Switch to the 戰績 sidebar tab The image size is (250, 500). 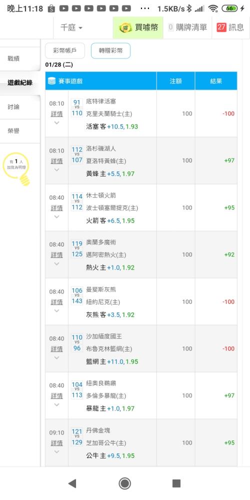[20, 58]
